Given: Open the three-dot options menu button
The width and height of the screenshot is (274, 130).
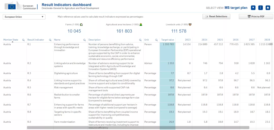Looking at the screenshot, I should tap(260, 8).
